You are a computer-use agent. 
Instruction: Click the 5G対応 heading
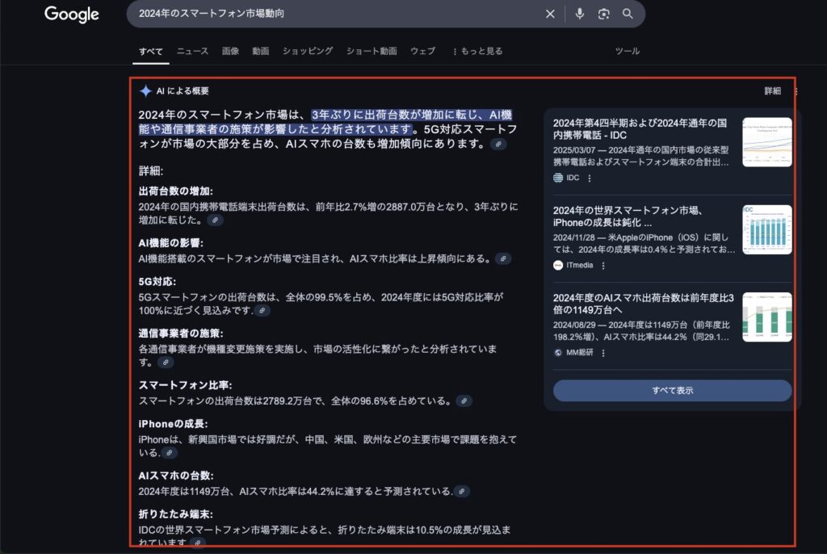157,281
